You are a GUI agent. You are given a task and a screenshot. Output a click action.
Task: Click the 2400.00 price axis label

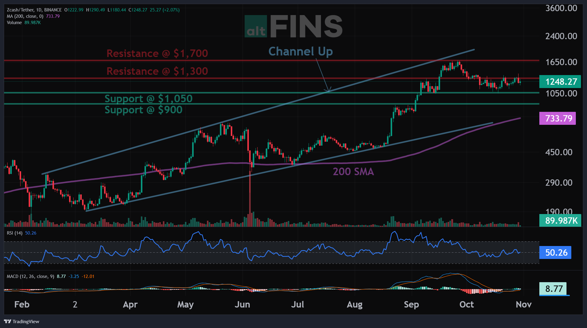coord(561,36)
